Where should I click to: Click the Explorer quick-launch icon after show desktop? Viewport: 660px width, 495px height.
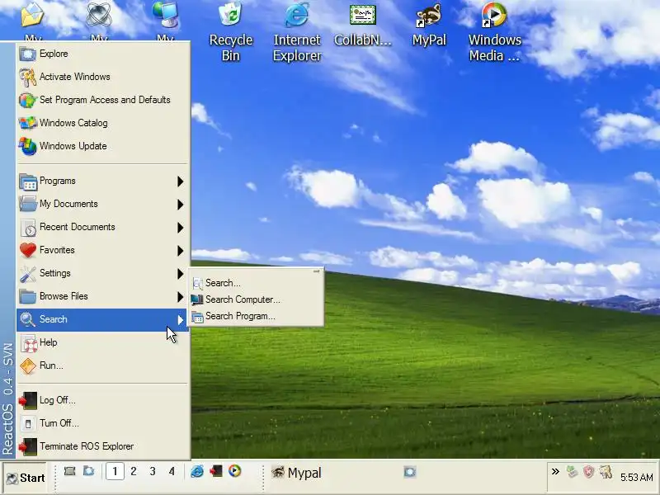point(89,471)
